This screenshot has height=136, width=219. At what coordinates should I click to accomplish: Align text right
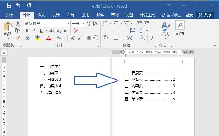pos(119,31)
